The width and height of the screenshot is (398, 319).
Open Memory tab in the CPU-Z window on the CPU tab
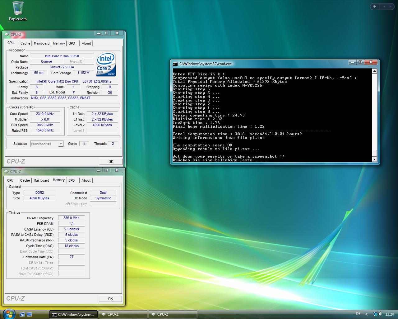point(59,44)
